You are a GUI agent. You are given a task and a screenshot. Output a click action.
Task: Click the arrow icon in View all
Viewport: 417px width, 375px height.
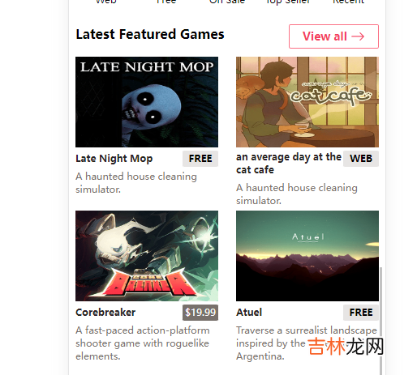point(358,36)
